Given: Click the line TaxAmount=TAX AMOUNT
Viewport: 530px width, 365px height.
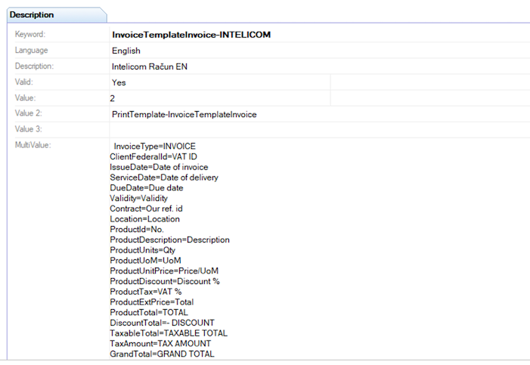Looking at the screenshot, I should pyautogui.click(x=160, y=344).
